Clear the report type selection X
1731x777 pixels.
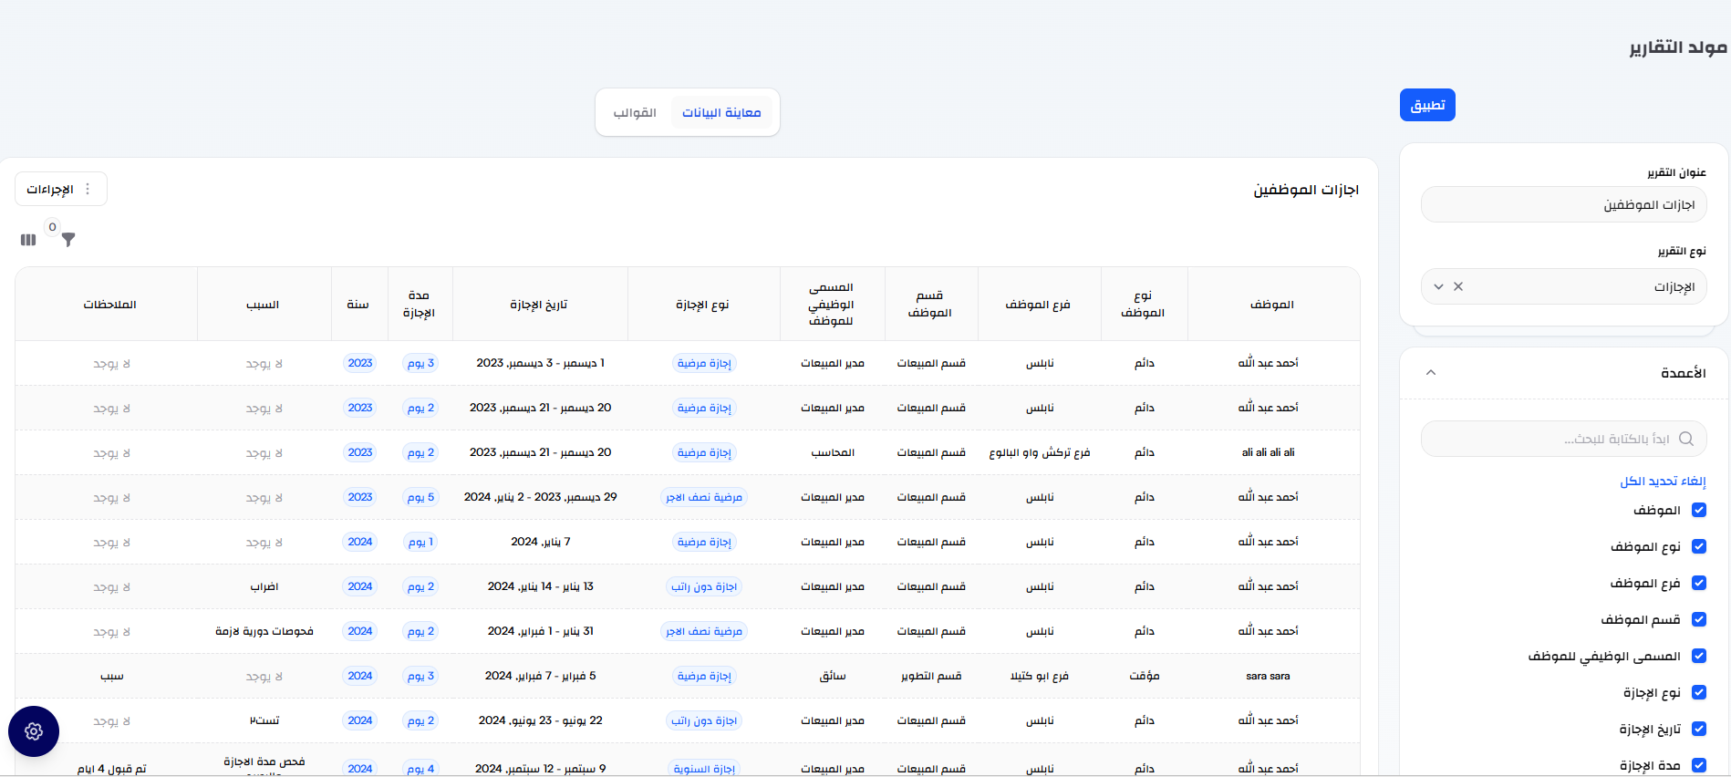pos(1458,286)
